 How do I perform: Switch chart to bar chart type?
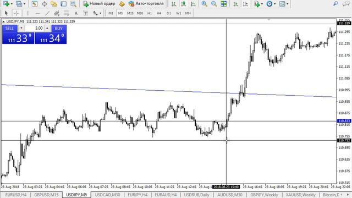click(174, 4)
